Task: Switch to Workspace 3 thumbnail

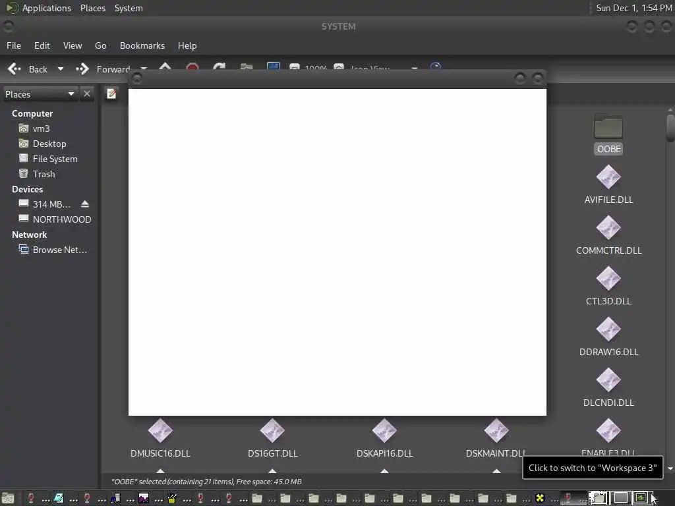Action: click(x=641, y=498)
